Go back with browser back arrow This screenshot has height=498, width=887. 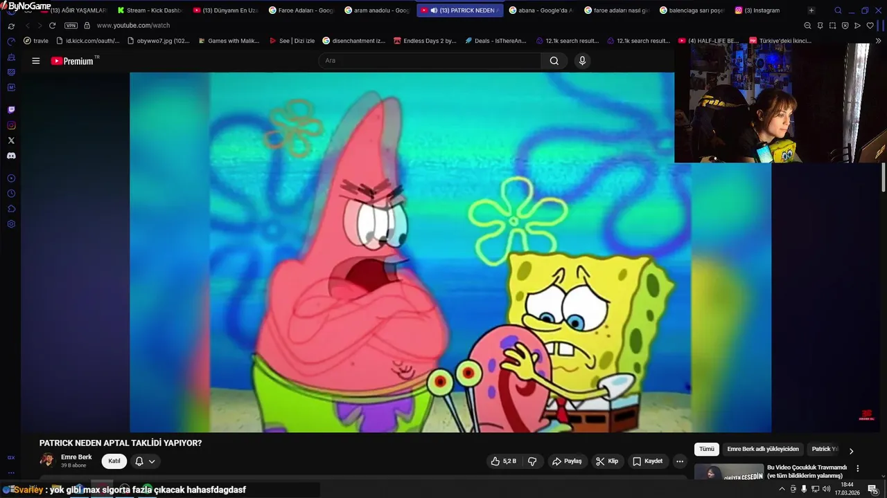(x=28, y=26)
